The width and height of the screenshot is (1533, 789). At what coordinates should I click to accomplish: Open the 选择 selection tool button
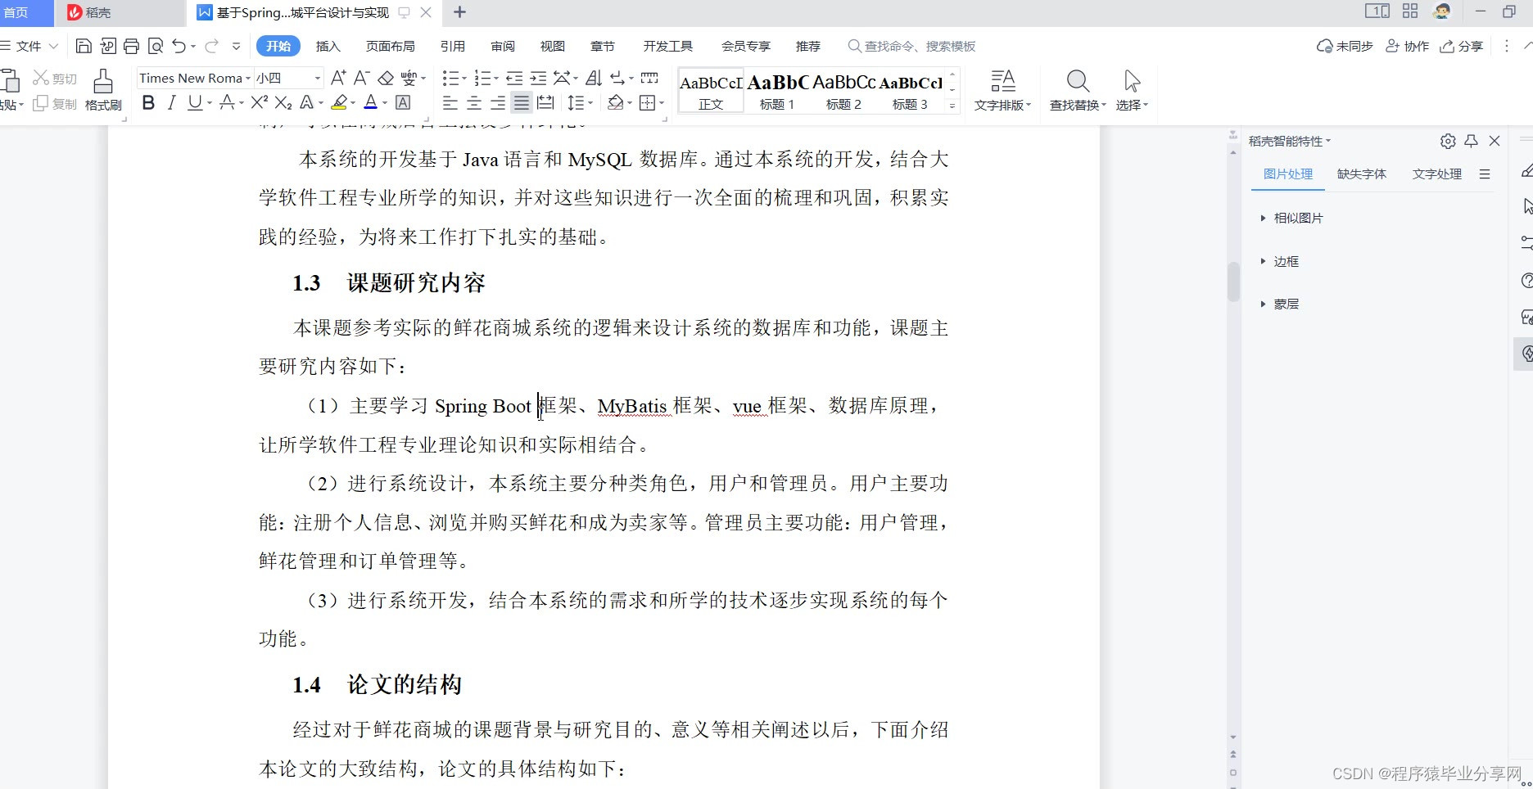1132,90
